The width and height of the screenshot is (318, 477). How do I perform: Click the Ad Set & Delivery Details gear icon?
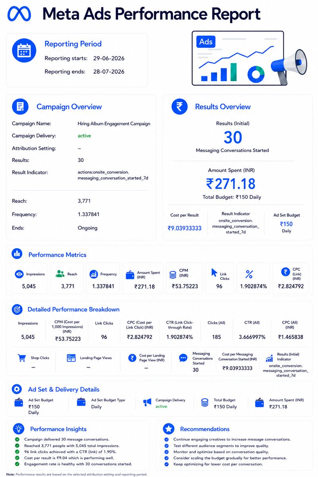[17, 389]
